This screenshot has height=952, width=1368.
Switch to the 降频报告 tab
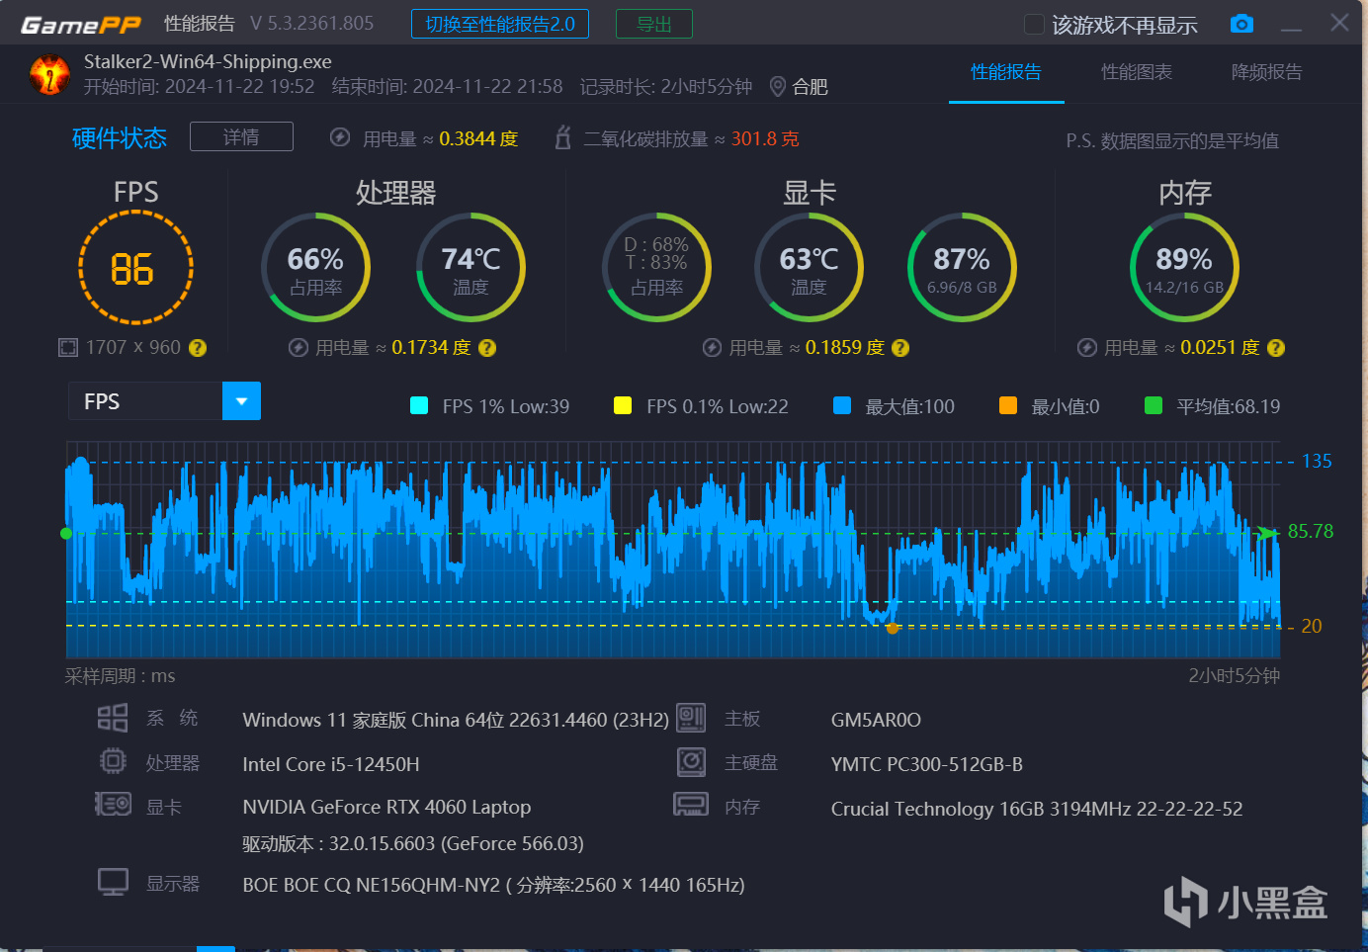point(1266,72)
